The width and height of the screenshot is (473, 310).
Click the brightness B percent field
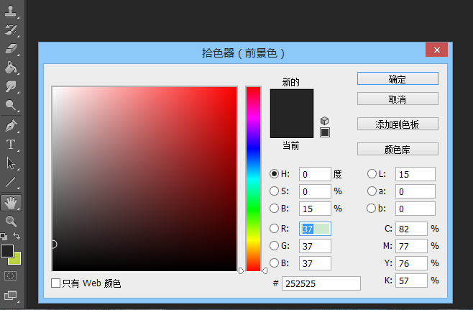tap(315, 209)
